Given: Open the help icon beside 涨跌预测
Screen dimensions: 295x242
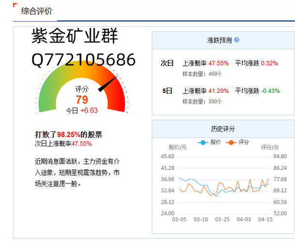Looking at the screenshot, I should (x=236, y=40).
